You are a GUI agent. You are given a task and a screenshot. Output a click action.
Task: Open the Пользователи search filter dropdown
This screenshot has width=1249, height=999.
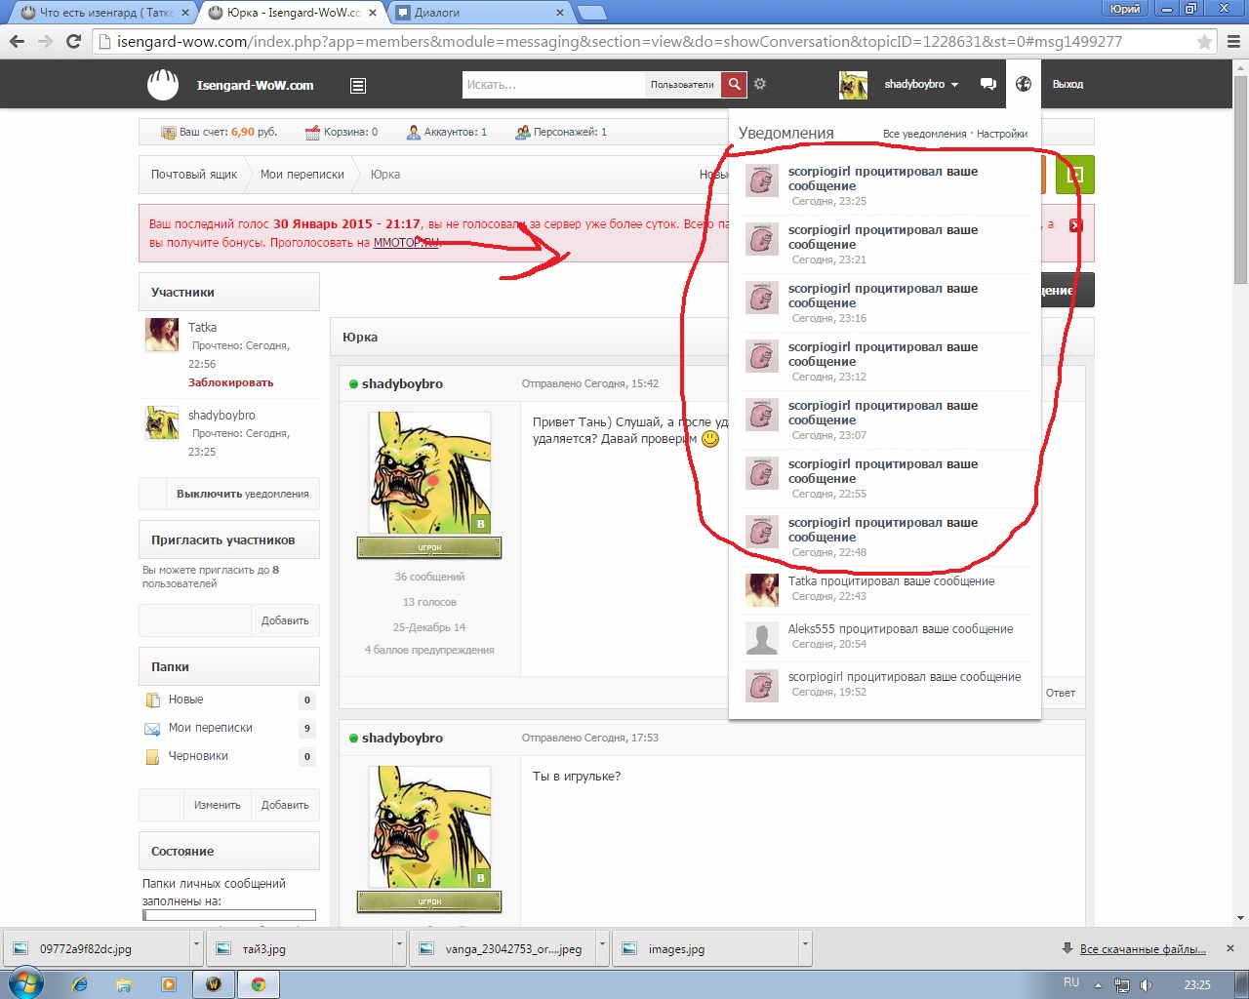[x=682, y=85]
